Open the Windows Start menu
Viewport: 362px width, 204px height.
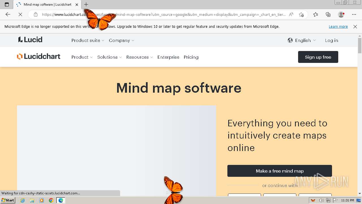(x=8, y=200)
